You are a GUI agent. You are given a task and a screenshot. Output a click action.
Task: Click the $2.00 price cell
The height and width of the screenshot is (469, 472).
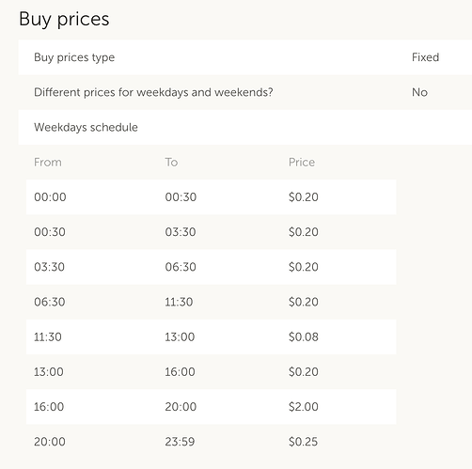pyautogui.click(x=304, y=407)
